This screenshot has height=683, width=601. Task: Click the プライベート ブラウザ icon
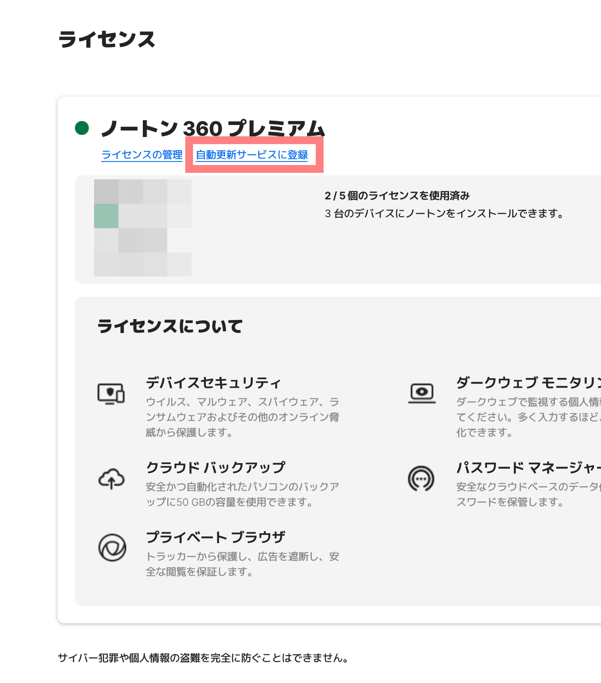[112, 548]
